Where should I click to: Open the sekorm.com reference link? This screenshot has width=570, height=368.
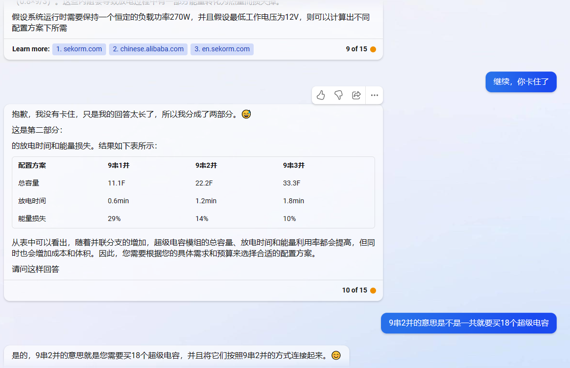(79, 49)
